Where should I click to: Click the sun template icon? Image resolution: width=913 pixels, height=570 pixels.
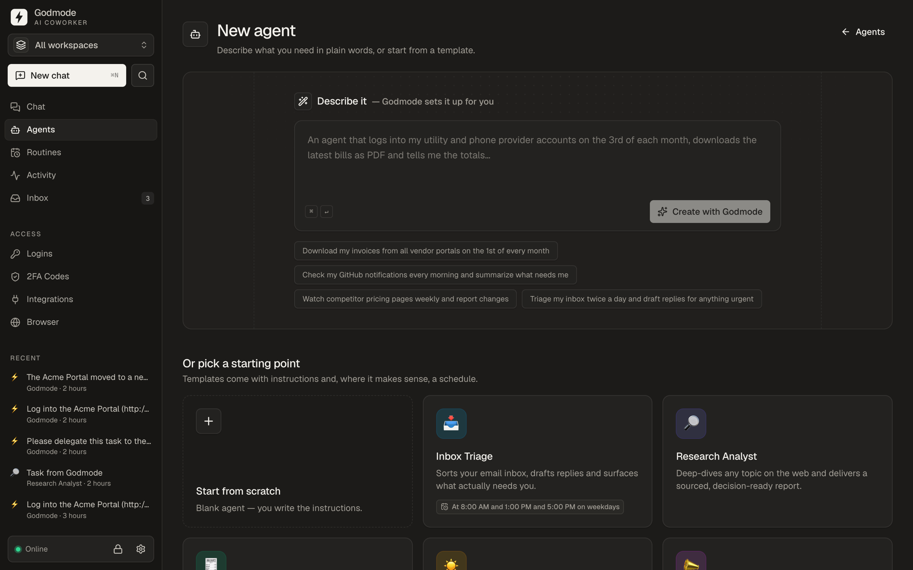pyautogui.click(x=451, y=561)
